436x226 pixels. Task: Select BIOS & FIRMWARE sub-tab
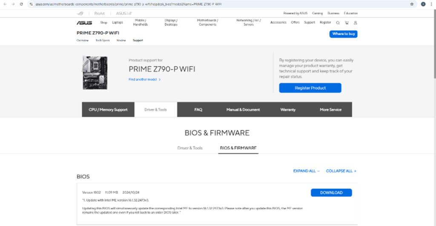pyautogui.click(x=238, y=148)
